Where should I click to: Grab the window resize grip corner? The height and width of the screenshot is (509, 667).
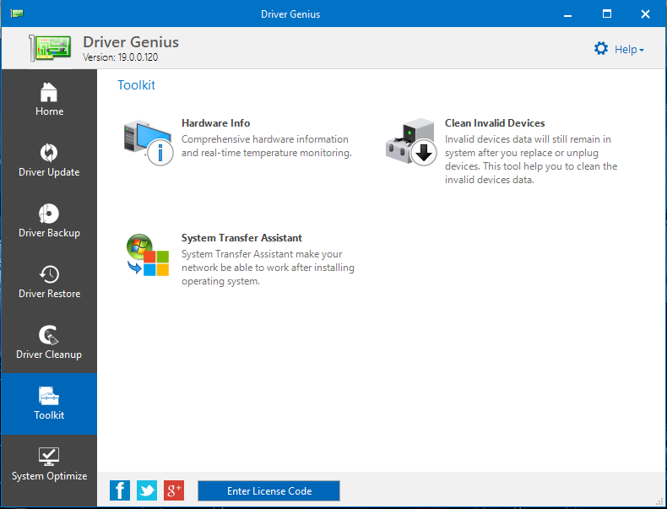pyautogui.click(x=659, y=502)
